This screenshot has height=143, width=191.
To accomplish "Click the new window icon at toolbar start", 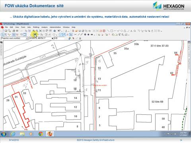I will [3, 31].
